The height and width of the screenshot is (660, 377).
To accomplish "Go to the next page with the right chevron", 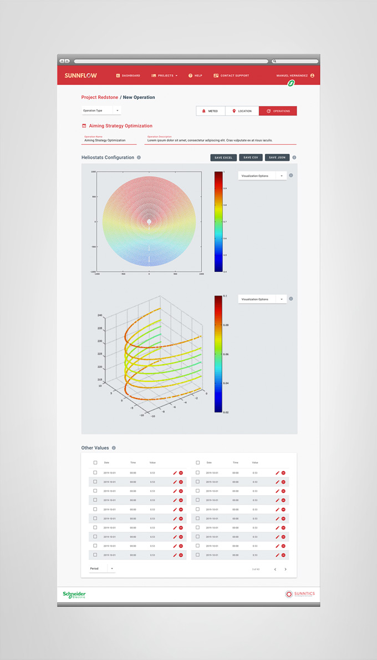I will click(286, 569).
